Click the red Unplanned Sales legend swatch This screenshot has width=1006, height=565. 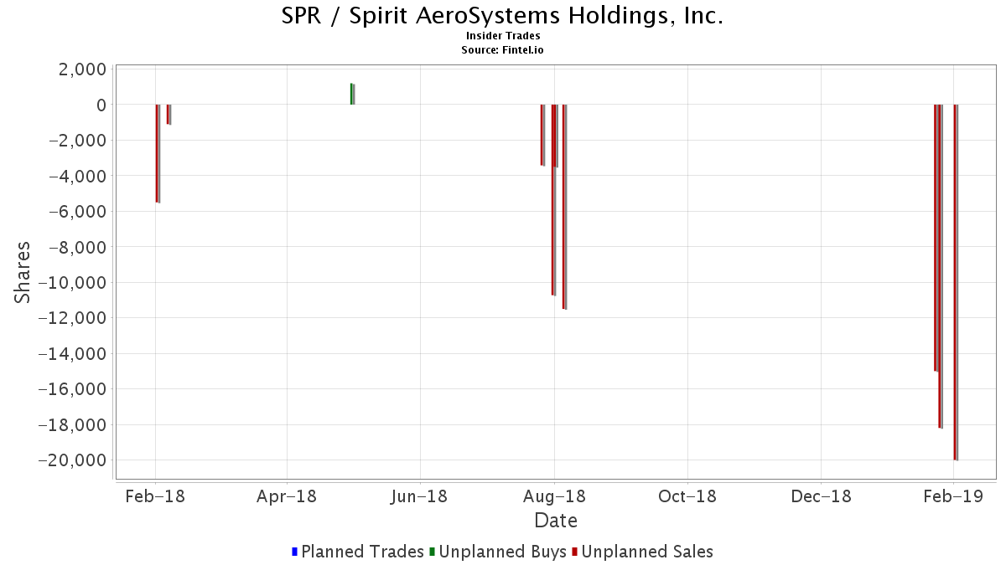click(x=574, y=552)
